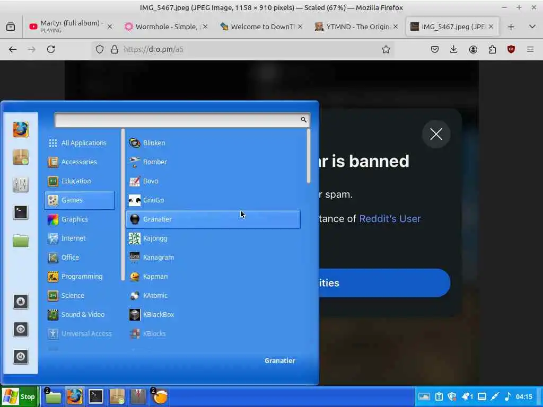Open the file manager taskbar icon
The image size is (543, 407).
pyautogui.click(x=53, y=396)
